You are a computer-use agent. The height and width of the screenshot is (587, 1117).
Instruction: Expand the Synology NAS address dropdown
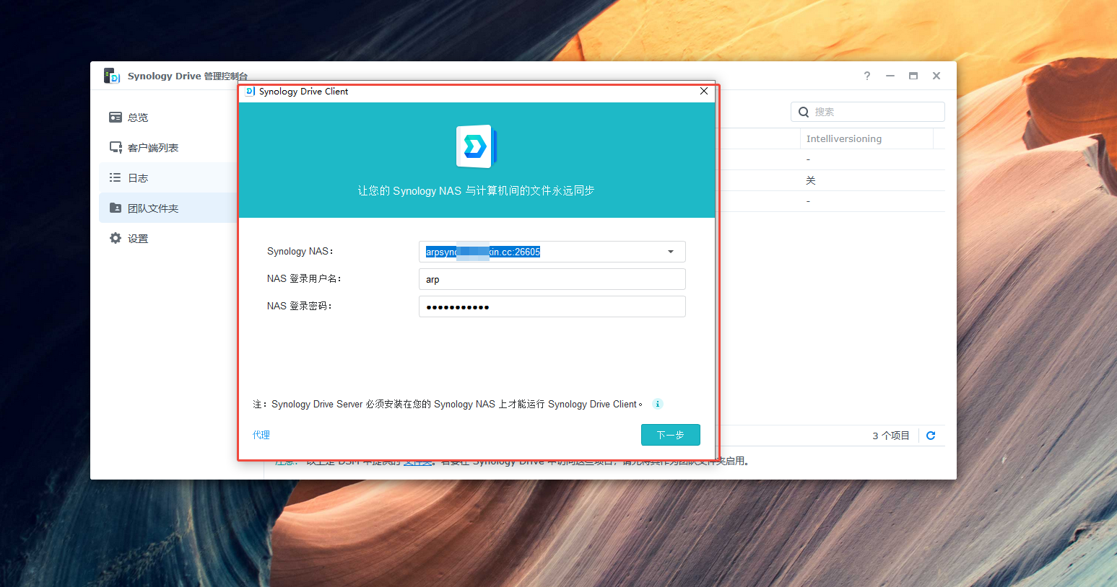pos(671,252)
